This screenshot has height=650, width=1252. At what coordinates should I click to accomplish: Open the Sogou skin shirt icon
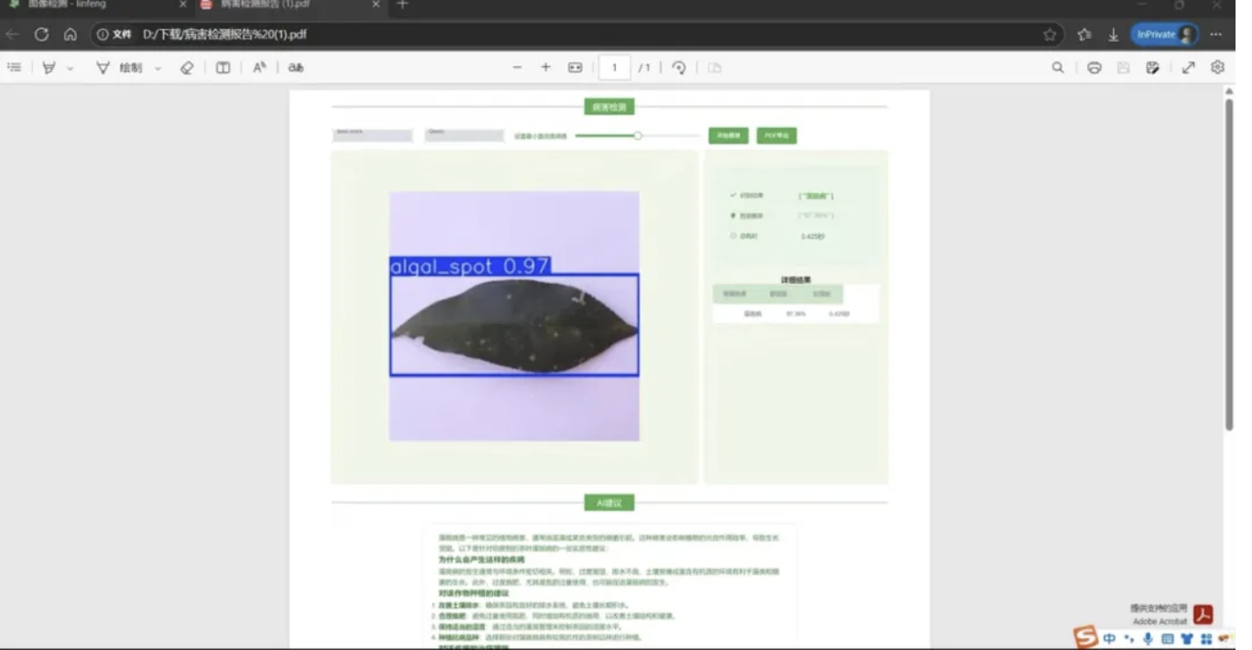(x=1187, y=639)
